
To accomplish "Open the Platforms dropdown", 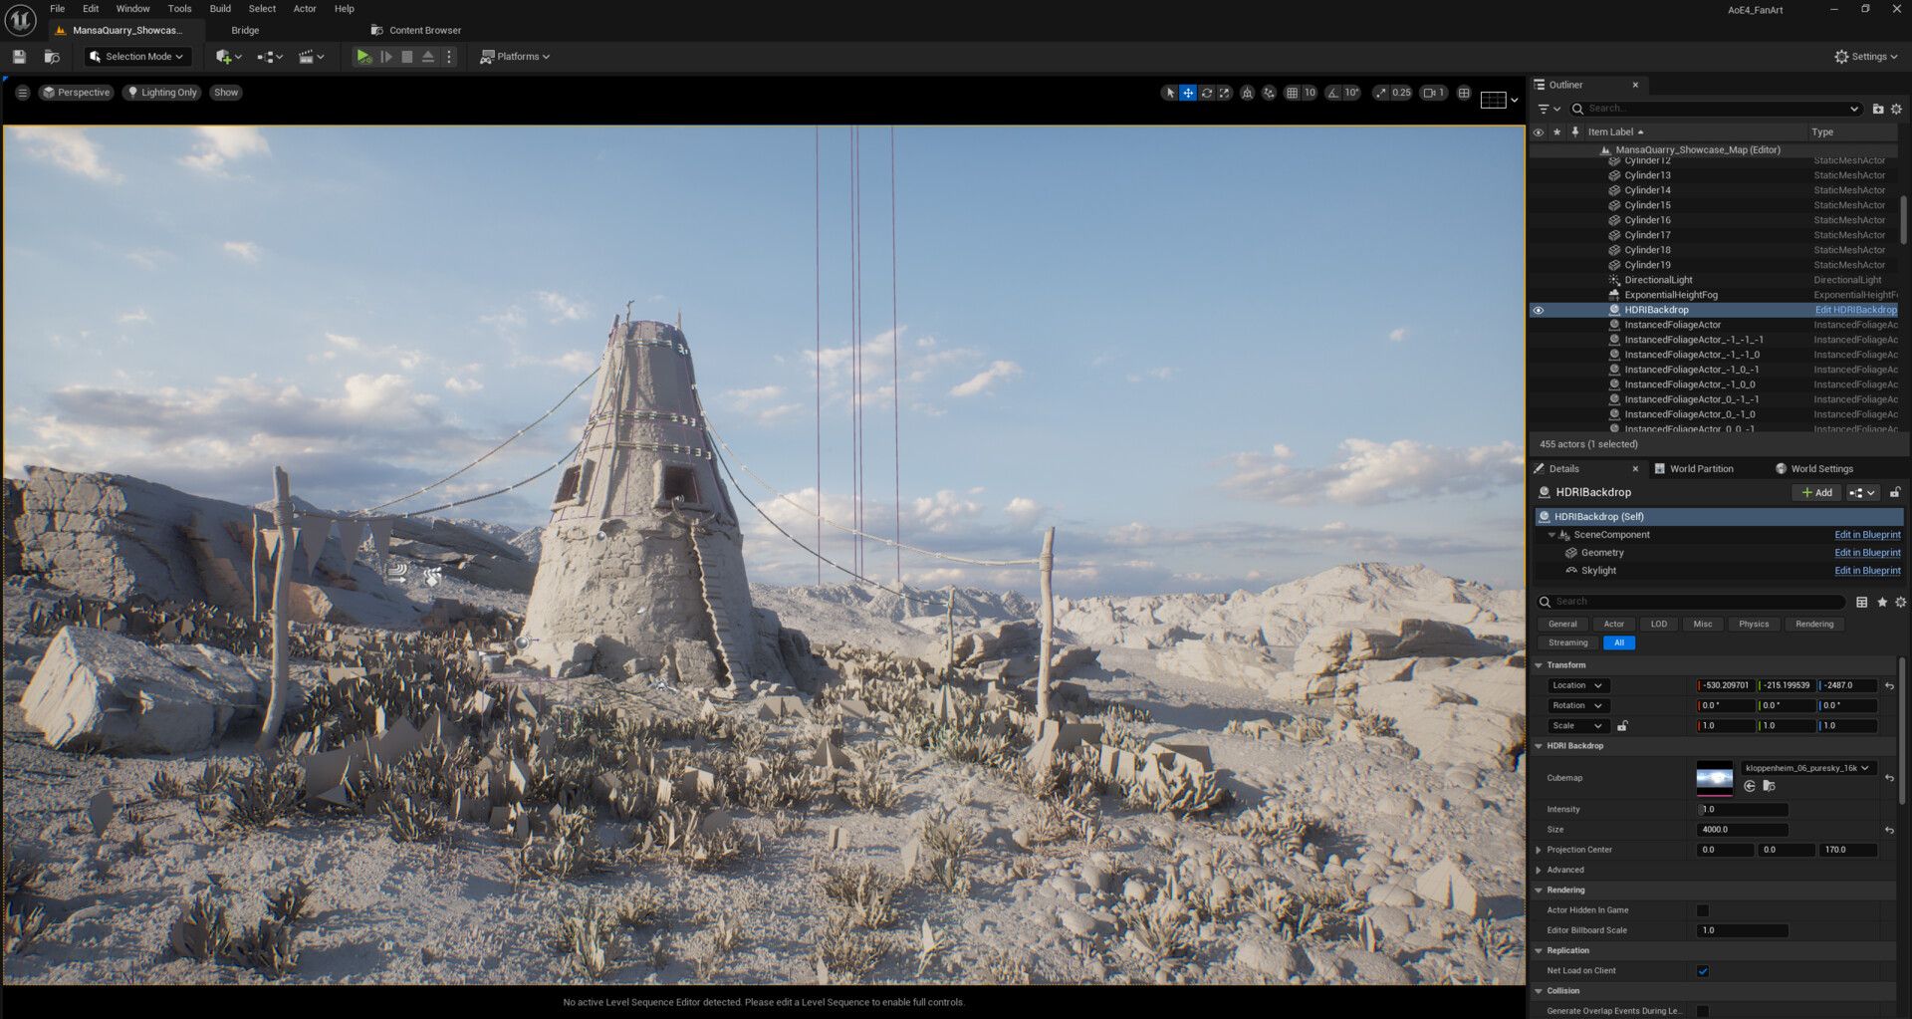I will 515,57.
